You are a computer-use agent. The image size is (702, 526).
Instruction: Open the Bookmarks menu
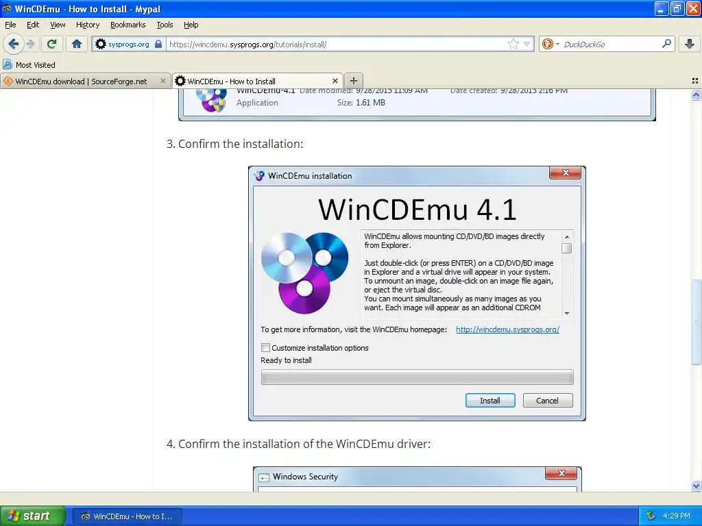[x=128, y=25]
